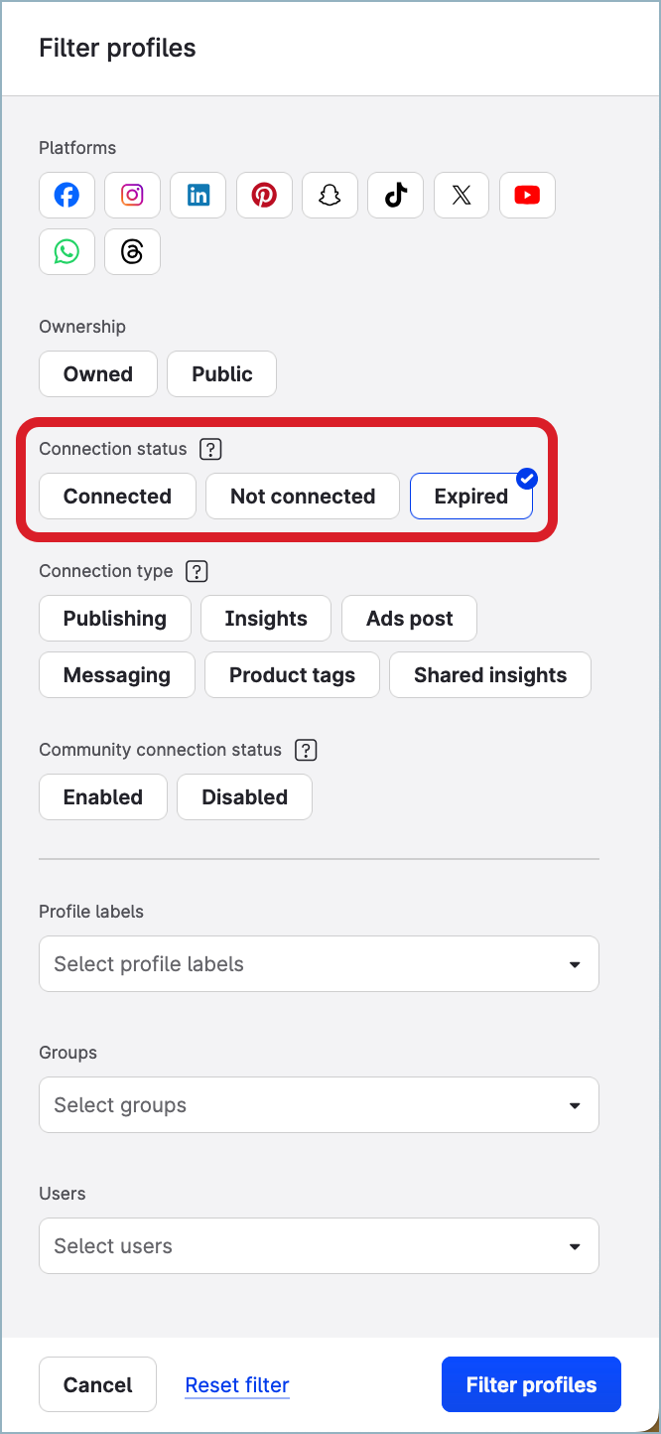
Task: Click the Connection status help icon
Action: (x=210, y=449)
